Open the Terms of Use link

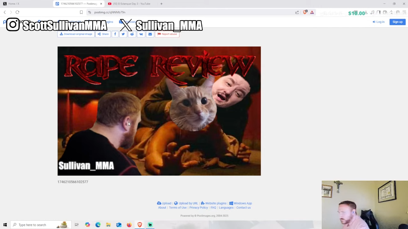click(178, 208)
